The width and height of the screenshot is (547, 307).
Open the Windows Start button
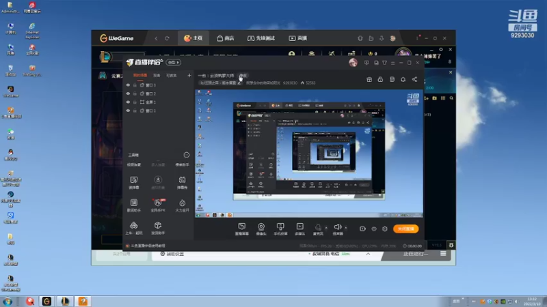[8, 302]
